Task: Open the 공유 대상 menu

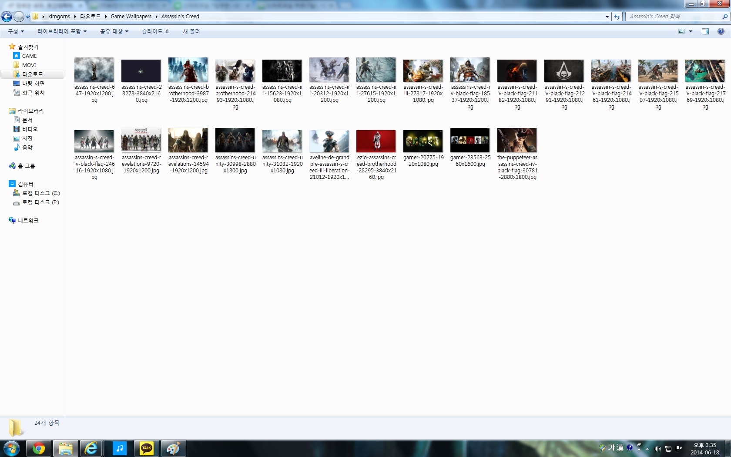Action: [114, 31]
